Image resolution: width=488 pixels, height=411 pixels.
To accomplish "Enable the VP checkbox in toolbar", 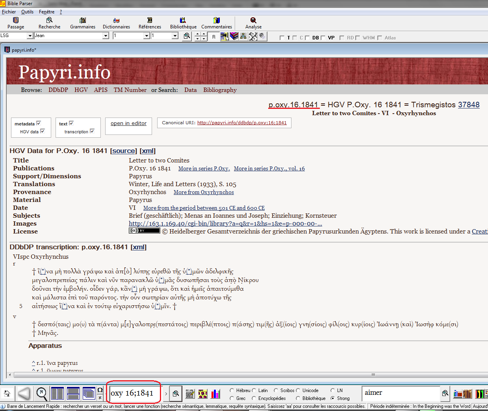I will 323,38.
